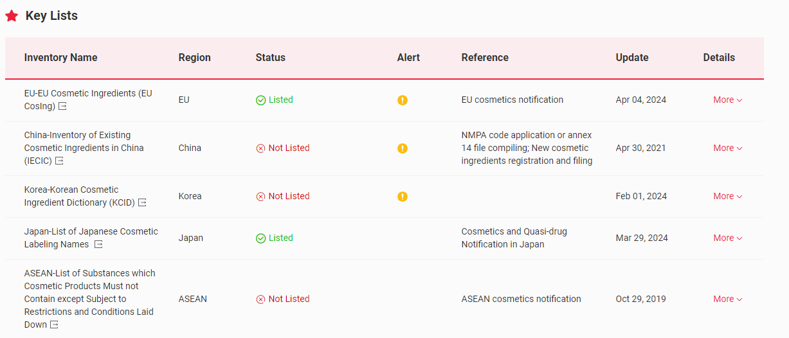Open external link icon for Japan Labeling Names

coord(98,245)
